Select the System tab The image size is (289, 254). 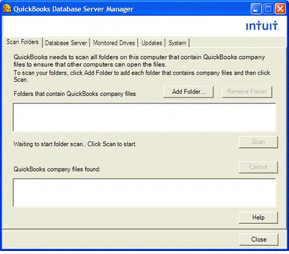[178, 43]
